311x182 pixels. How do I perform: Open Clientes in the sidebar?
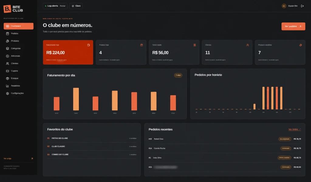click(x=19, y=64)
